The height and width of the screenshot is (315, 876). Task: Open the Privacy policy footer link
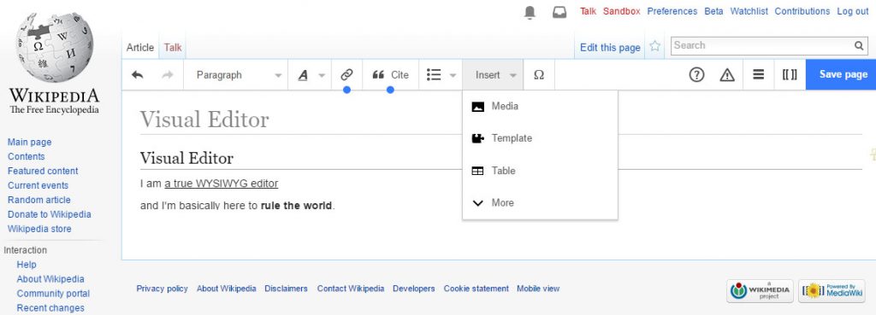click(162, 289)
